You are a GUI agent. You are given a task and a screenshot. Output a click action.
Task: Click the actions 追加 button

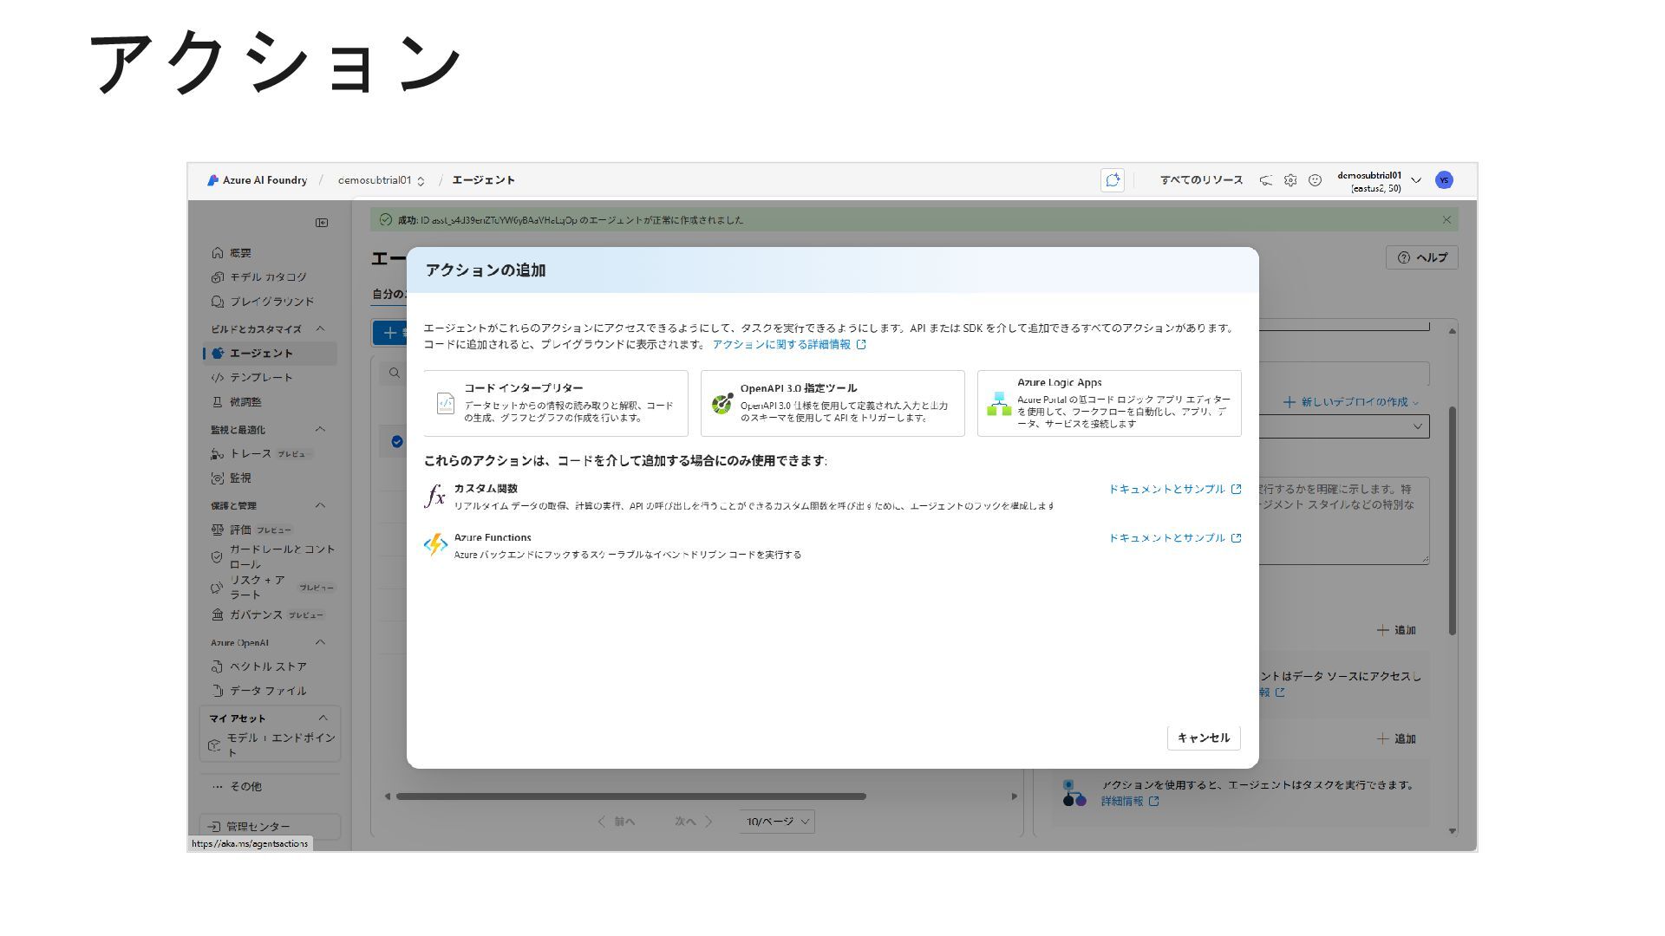pyautogui.click(x=1396, y=738)
